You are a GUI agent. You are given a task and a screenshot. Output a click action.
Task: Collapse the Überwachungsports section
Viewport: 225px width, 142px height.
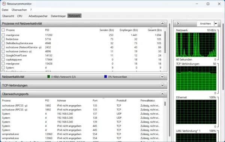coord(162,94)
